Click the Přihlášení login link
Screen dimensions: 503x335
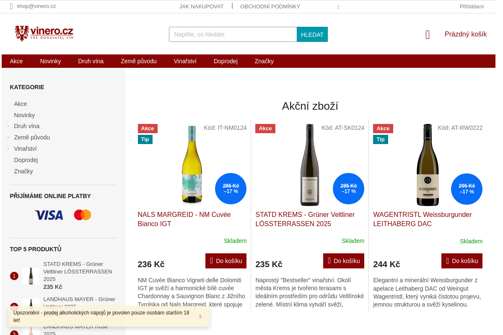tap(472, 6)
